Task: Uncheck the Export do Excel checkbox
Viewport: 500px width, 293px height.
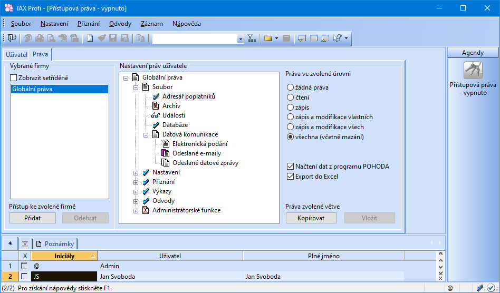Action: [290, 177]
